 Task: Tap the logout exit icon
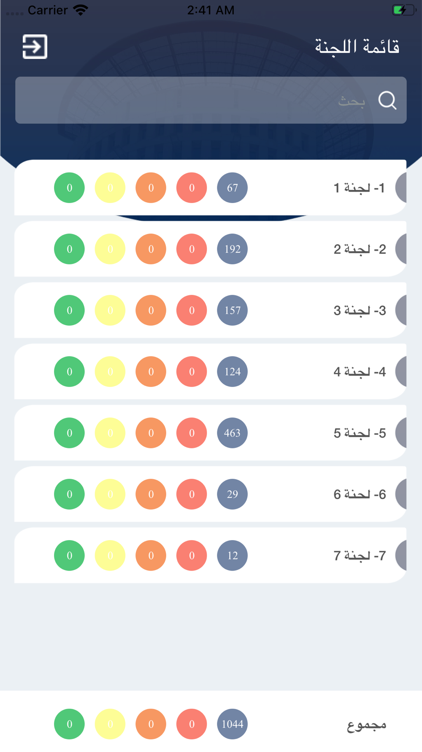coord(35,47)
